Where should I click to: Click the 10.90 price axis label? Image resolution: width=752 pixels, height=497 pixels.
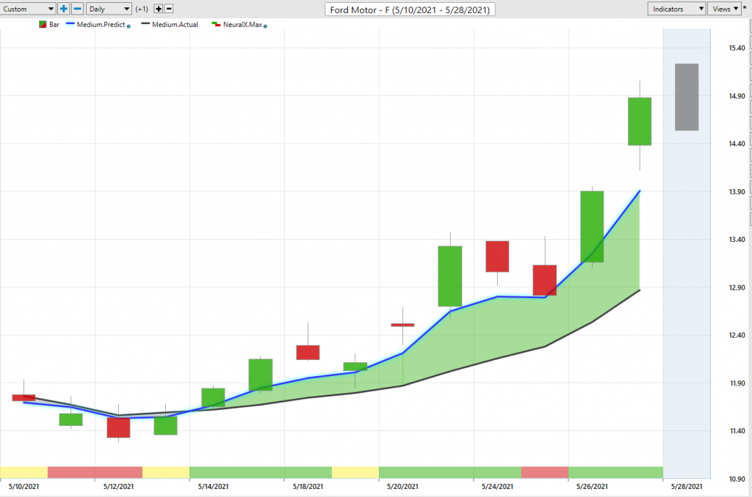tap(737, 479)
